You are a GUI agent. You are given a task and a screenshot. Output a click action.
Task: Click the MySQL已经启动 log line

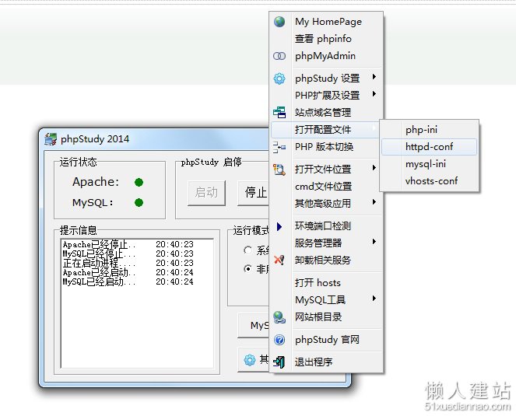(128, 281)
